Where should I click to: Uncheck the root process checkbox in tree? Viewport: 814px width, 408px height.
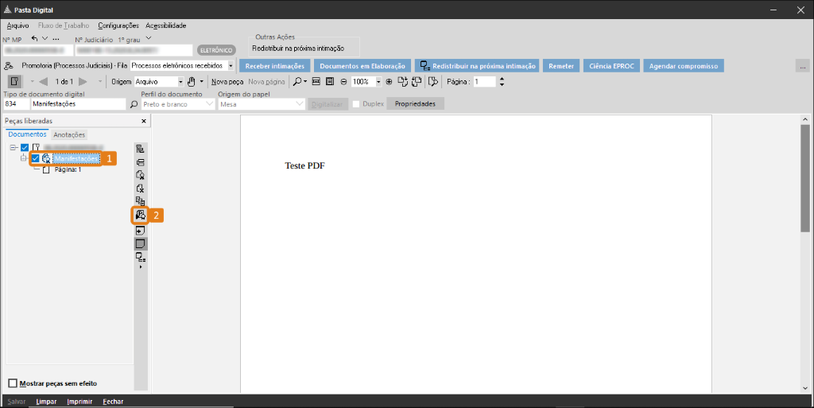pos(25,148)
